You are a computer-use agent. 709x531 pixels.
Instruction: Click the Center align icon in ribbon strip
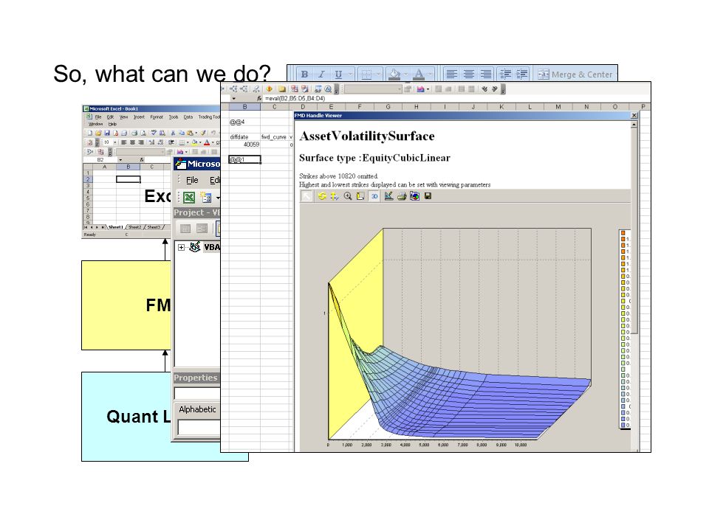469,74
